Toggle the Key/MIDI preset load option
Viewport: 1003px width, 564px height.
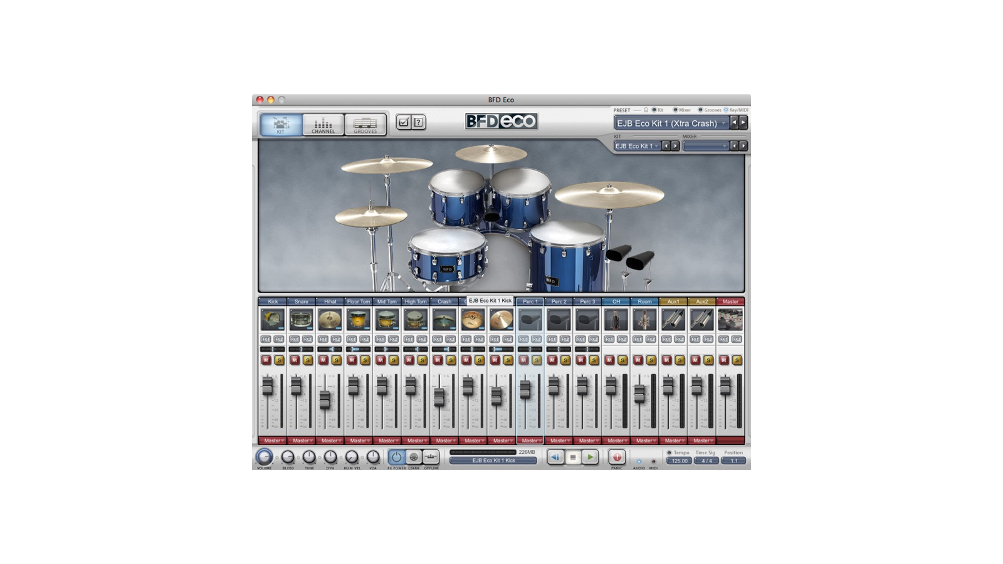point(726,110)
